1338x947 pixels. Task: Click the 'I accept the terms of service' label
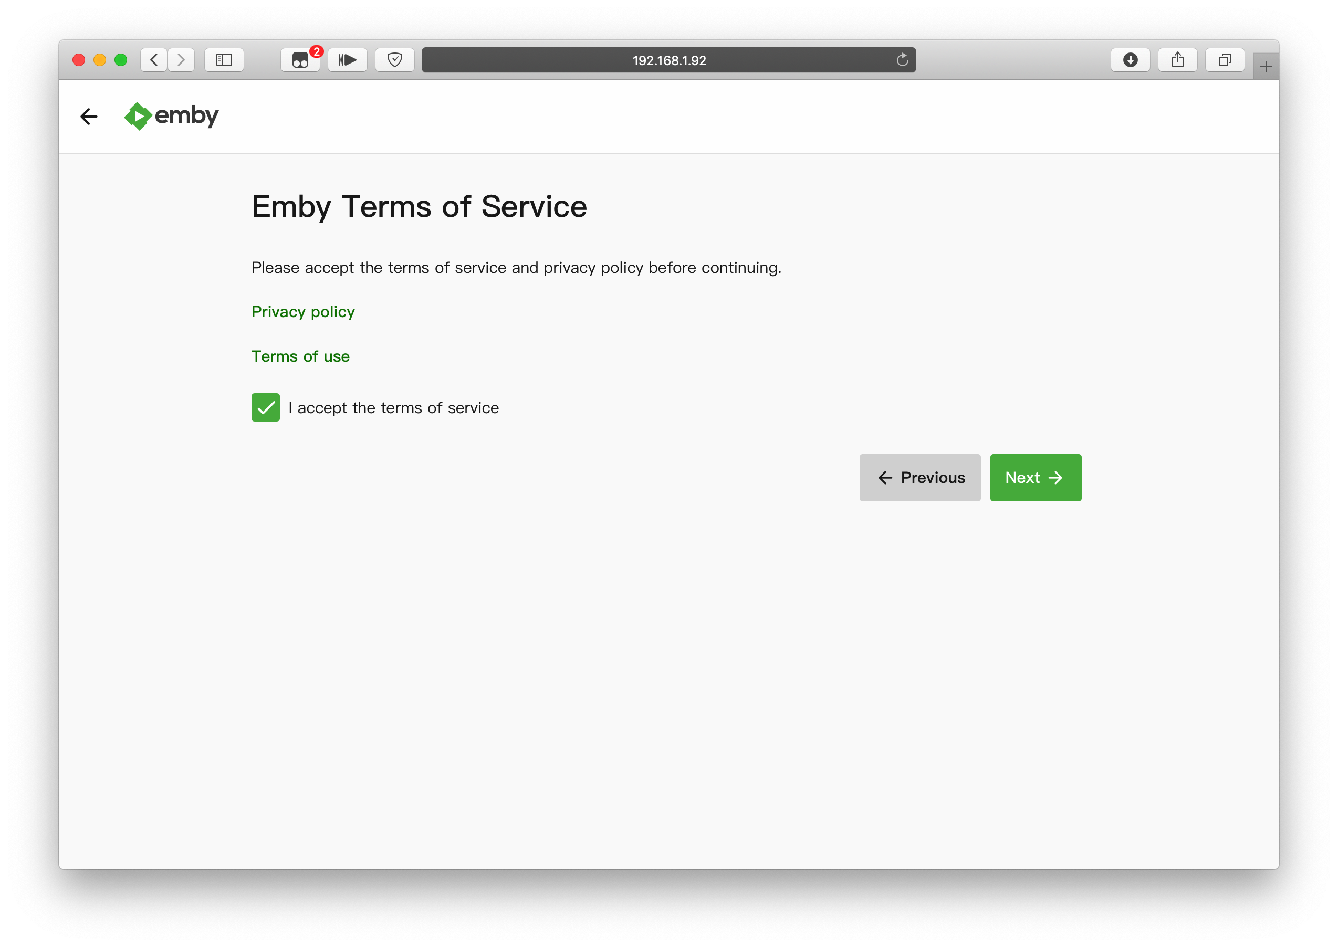(394, 407)
